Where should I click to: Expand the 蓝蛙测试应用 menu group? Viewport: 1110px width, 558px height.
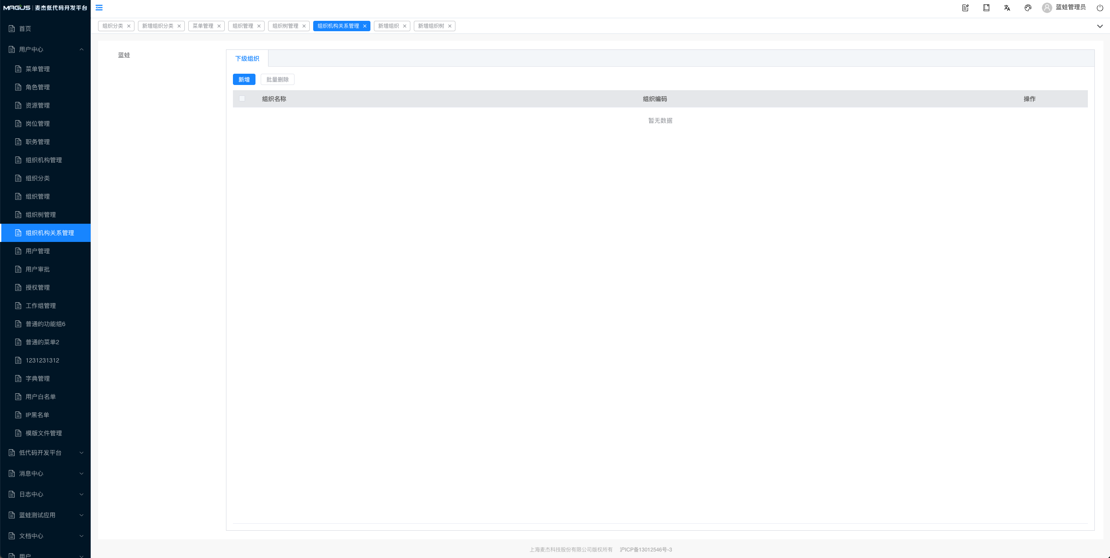pyautogui.click(x=45, y=515)
